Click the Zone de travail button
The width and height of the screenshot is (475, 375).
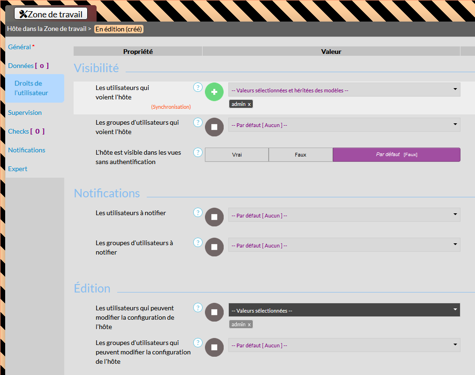[x=51, y=14]
